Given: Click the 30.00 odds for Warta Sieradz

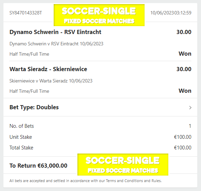Looking at the screenshot, I should pyautogui.click(x=184, y=69).
